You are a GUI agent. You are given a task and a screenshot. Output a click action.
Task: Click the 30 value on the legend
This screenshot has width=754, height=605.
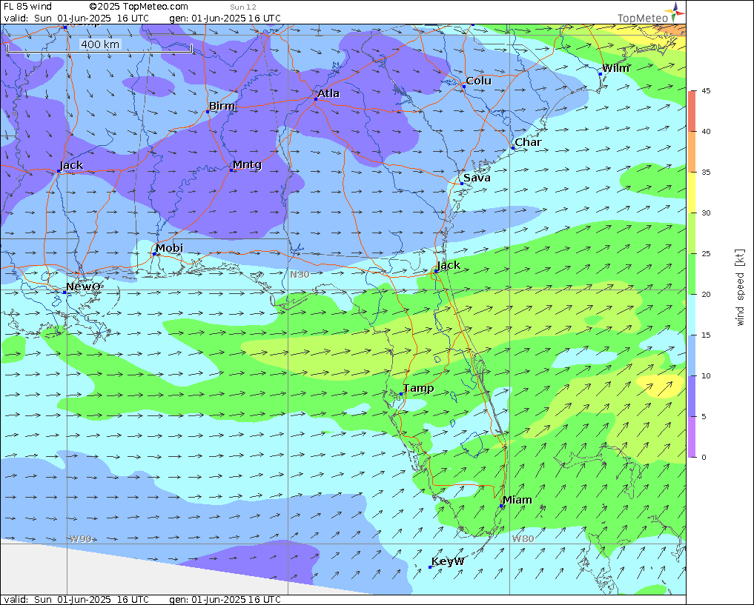click(x=706, y=213)
